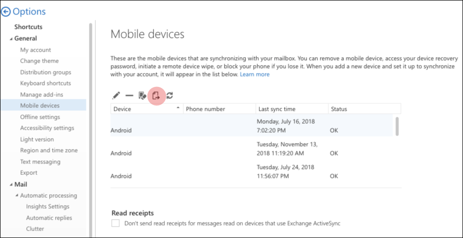Click the device list scrollbar

coord(397,126)
